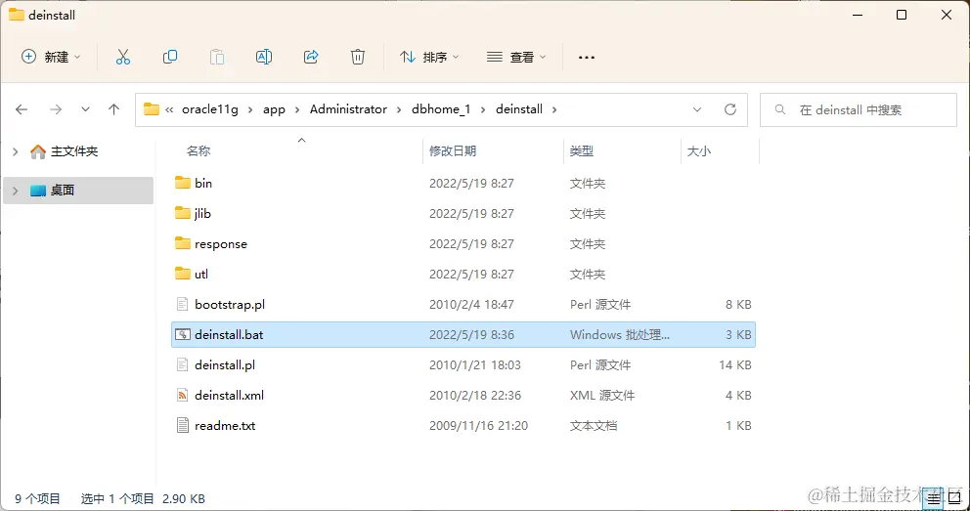This screenshot has height=511, width=970.
Task: Open the 查看 (View) dropdown
Action: (516, 57)
